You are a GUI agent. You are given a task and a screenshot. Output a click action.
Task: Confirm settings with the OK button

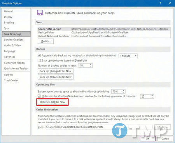click(148, 138)
